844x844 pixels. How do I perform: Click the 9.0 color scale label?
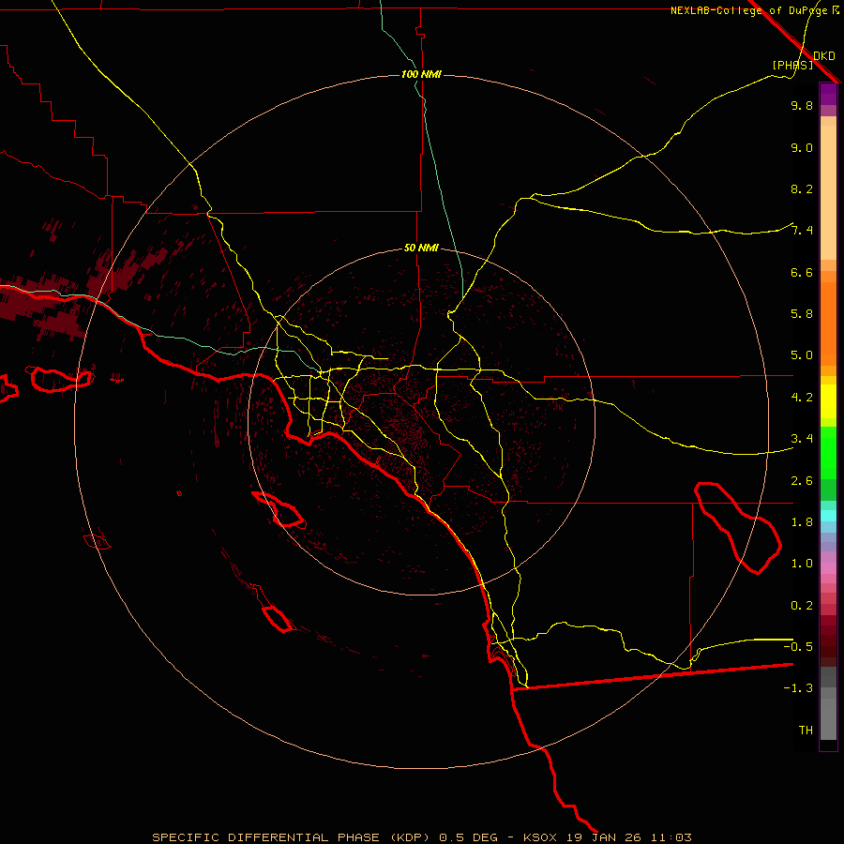(802, 147)
